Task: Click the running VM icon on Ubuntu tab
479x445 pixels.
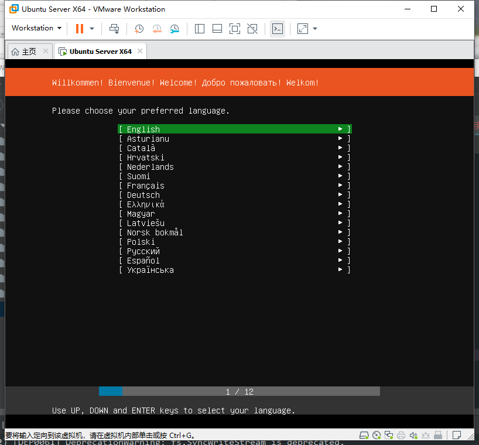Action: point(63,52)
